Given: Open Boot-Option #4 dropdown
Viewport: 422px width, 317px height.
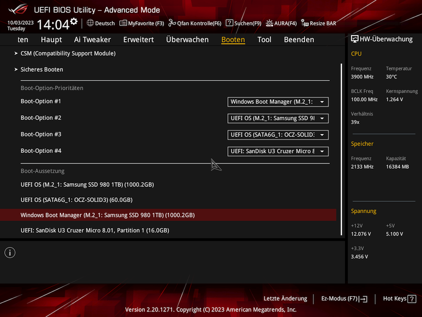Looking at the screenshot, I should [278, 151].
